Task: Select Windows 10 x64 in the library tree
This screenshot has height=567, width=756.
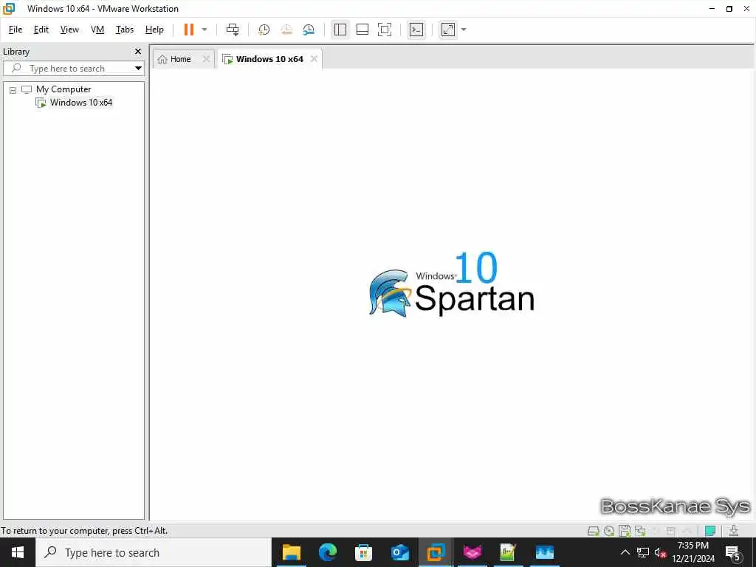Action: tap(81, 103)
